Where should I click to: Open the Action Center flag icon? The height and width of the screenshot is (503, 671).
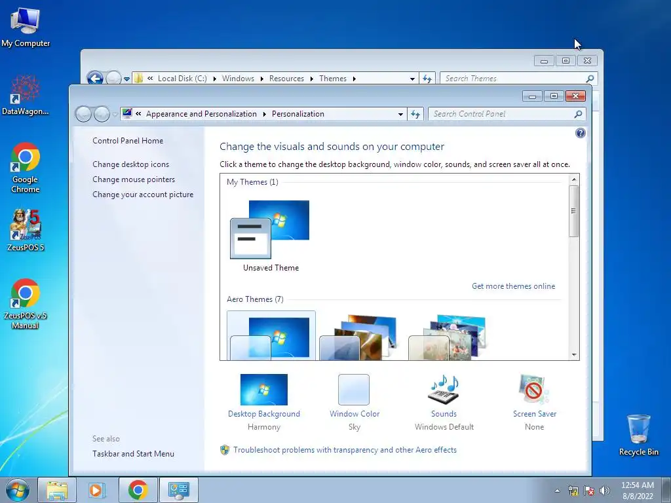click(x=589, y=491)
